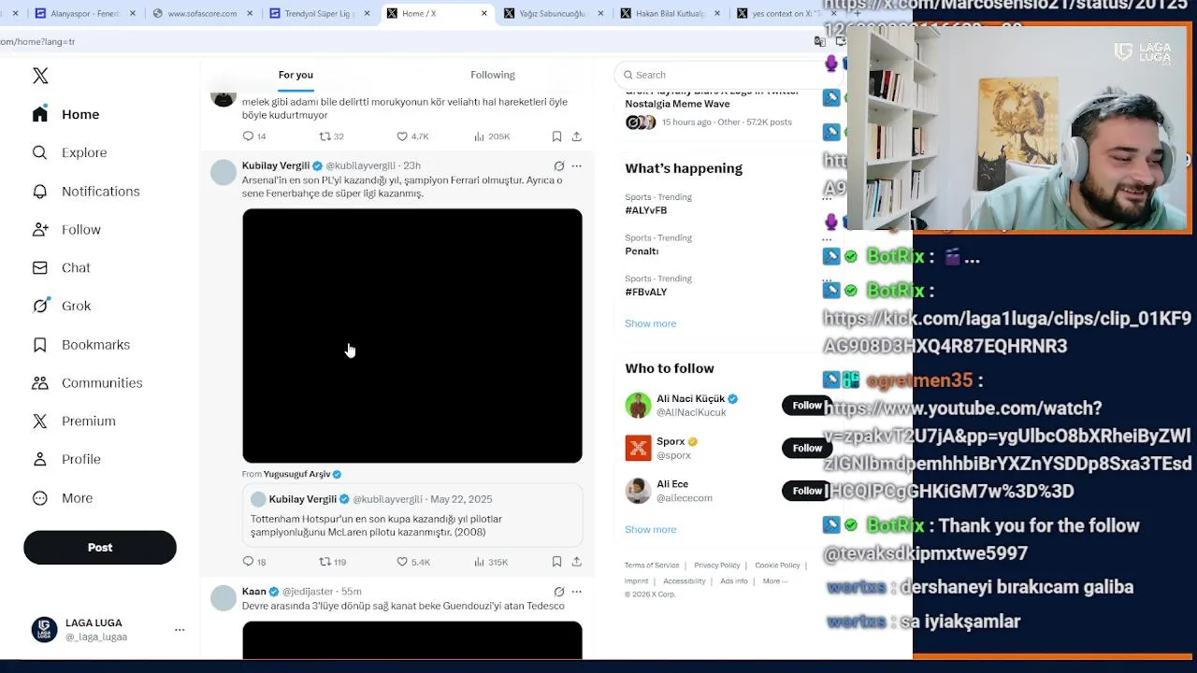
Task: Like Kubilay post with 5.4K likes
Action: coord(412,562)
